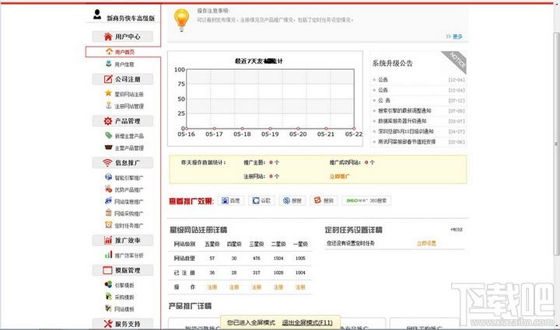This screenshot has width=560, height=330.
Task: Click the user avatar icon beside 新商务快车高级版
Action: tap(97, 15)
